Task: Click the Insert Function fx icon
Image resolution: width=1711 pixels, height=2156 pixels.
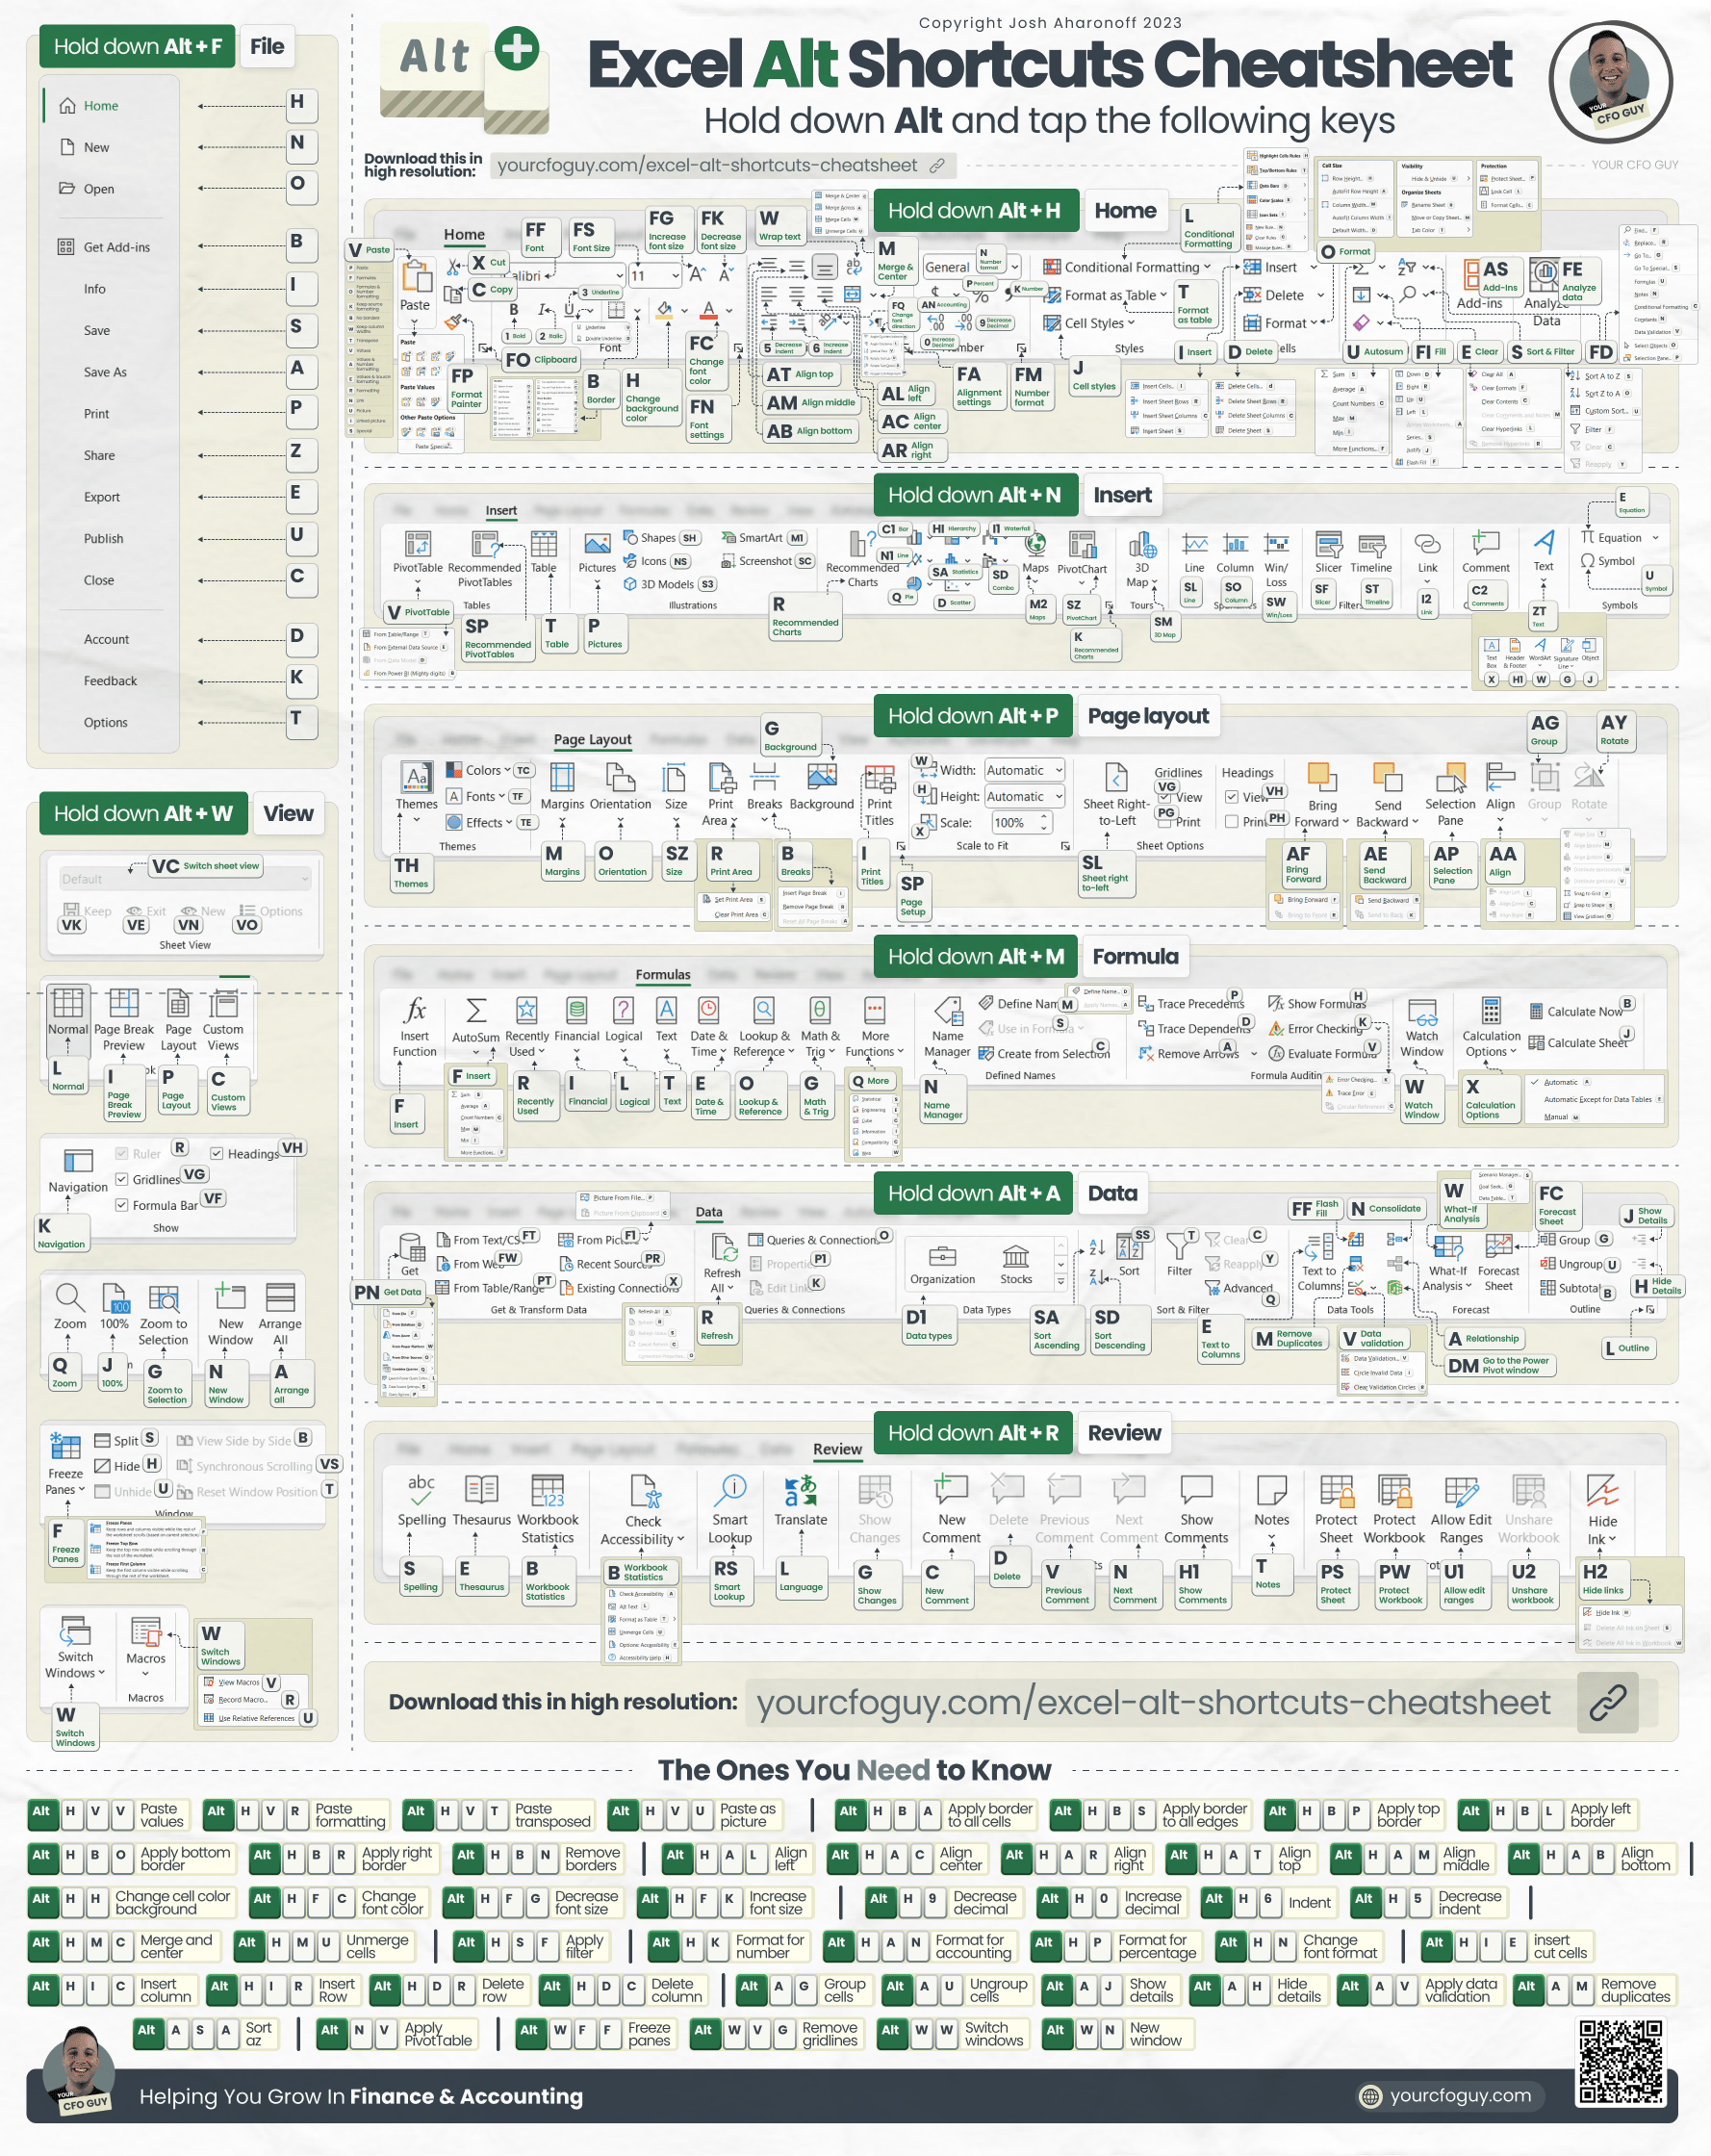Action: (x=414, y=1010)
